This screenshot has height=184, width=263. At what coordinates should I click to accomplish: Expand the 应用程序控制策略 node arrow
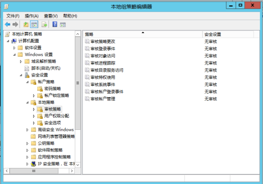pos(27,157)
